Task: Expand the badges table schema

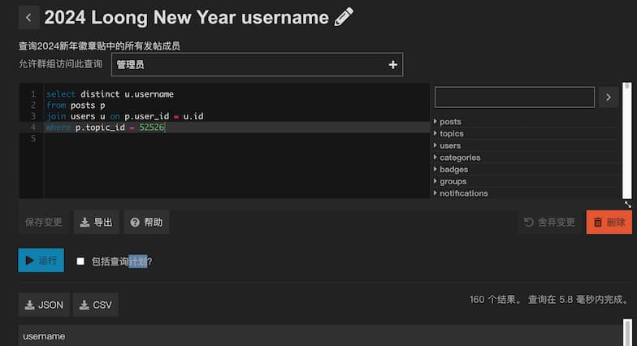Action: pyautogui.click(x=453, y=170)
